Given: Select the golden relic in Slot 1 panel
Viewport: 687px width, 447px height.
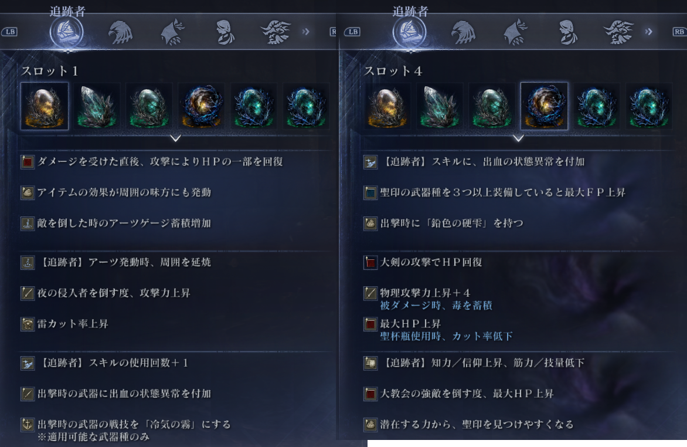Looking at the screenshot, I should coord(44,106).
